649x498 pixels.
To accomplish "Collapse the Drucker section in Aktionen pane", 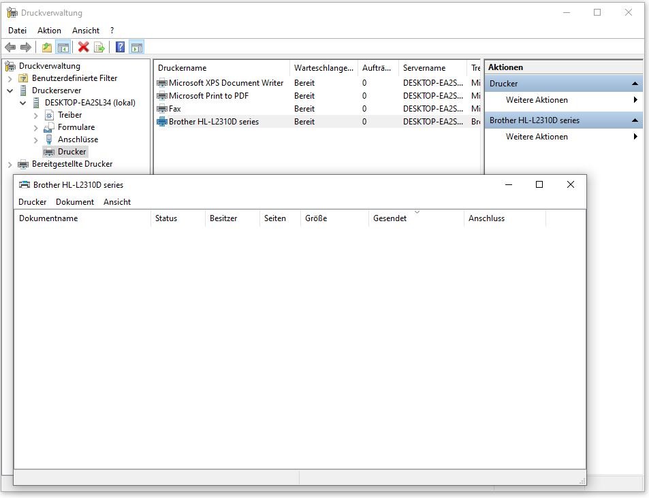I will [635, 84].
